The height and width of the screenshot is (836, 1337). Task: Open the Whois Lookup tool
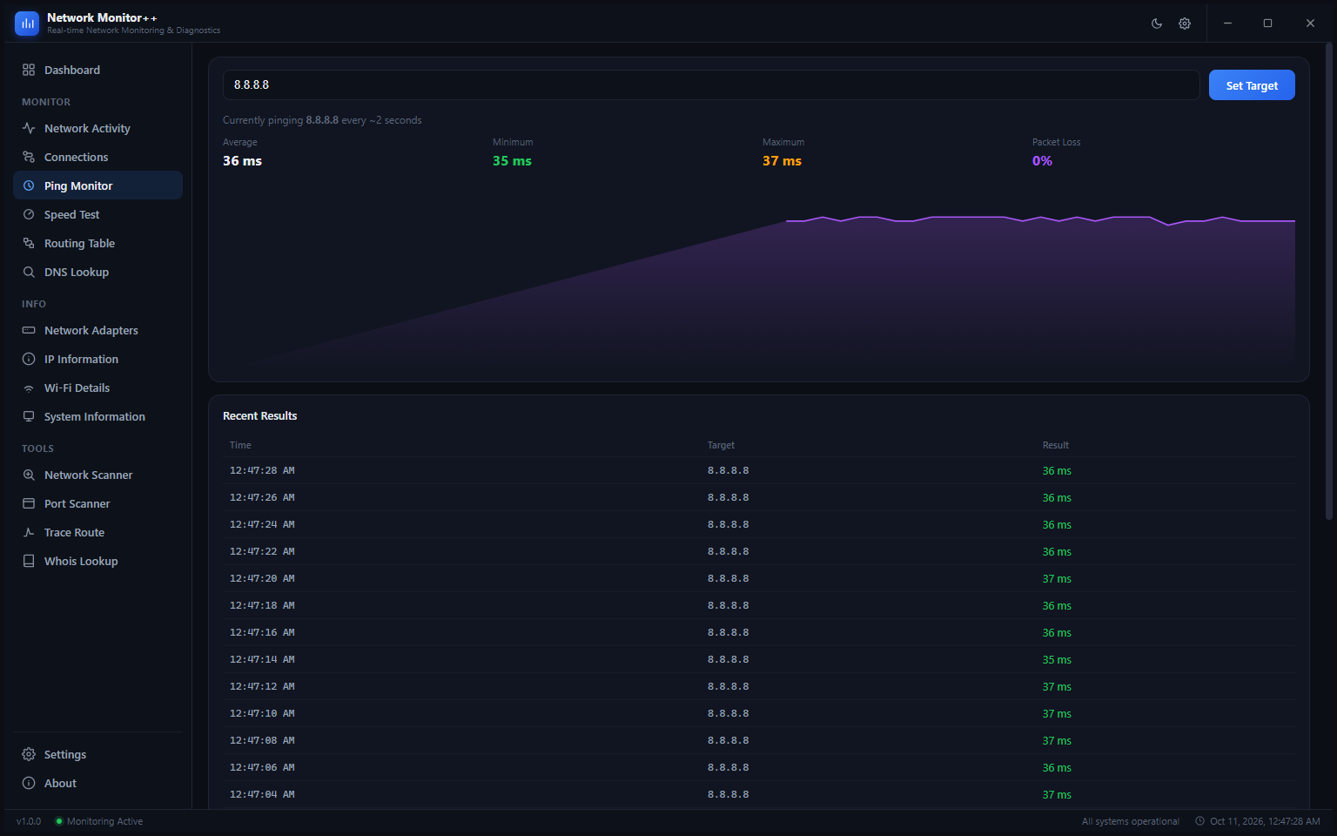(97, 561)
